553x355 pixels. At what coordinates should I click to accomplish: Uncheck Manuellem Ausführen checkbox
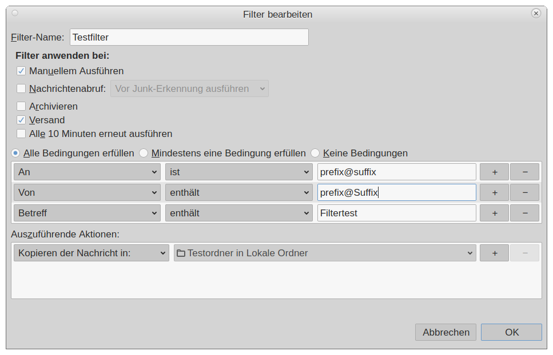pyautogui.click(x=21, y=71)
